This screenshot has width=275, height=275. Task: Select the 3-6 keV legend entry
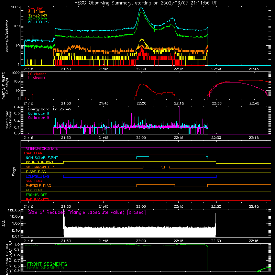pos(36,8)
